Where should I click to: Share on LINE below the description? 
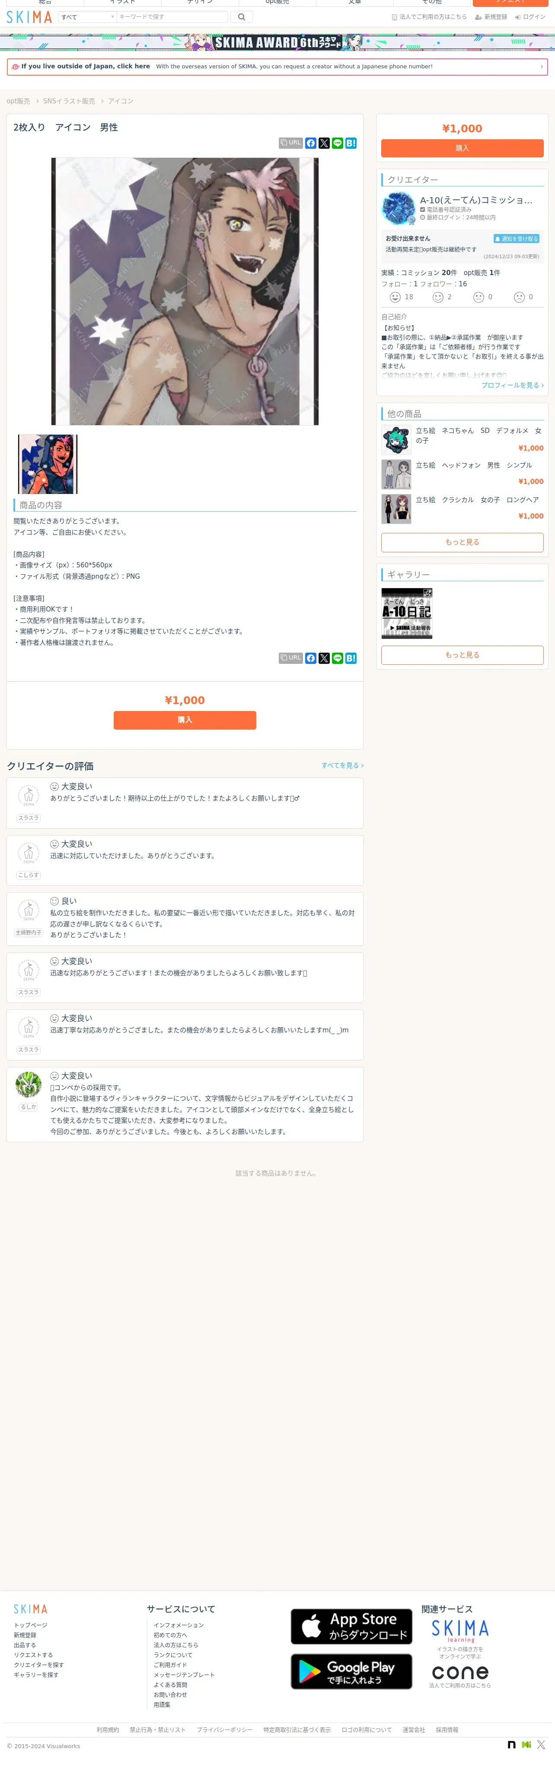coord(337,658)
